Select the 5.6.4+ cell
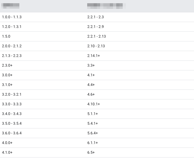The width and height of the screenshot is (194, 158). tap(93, 133)
